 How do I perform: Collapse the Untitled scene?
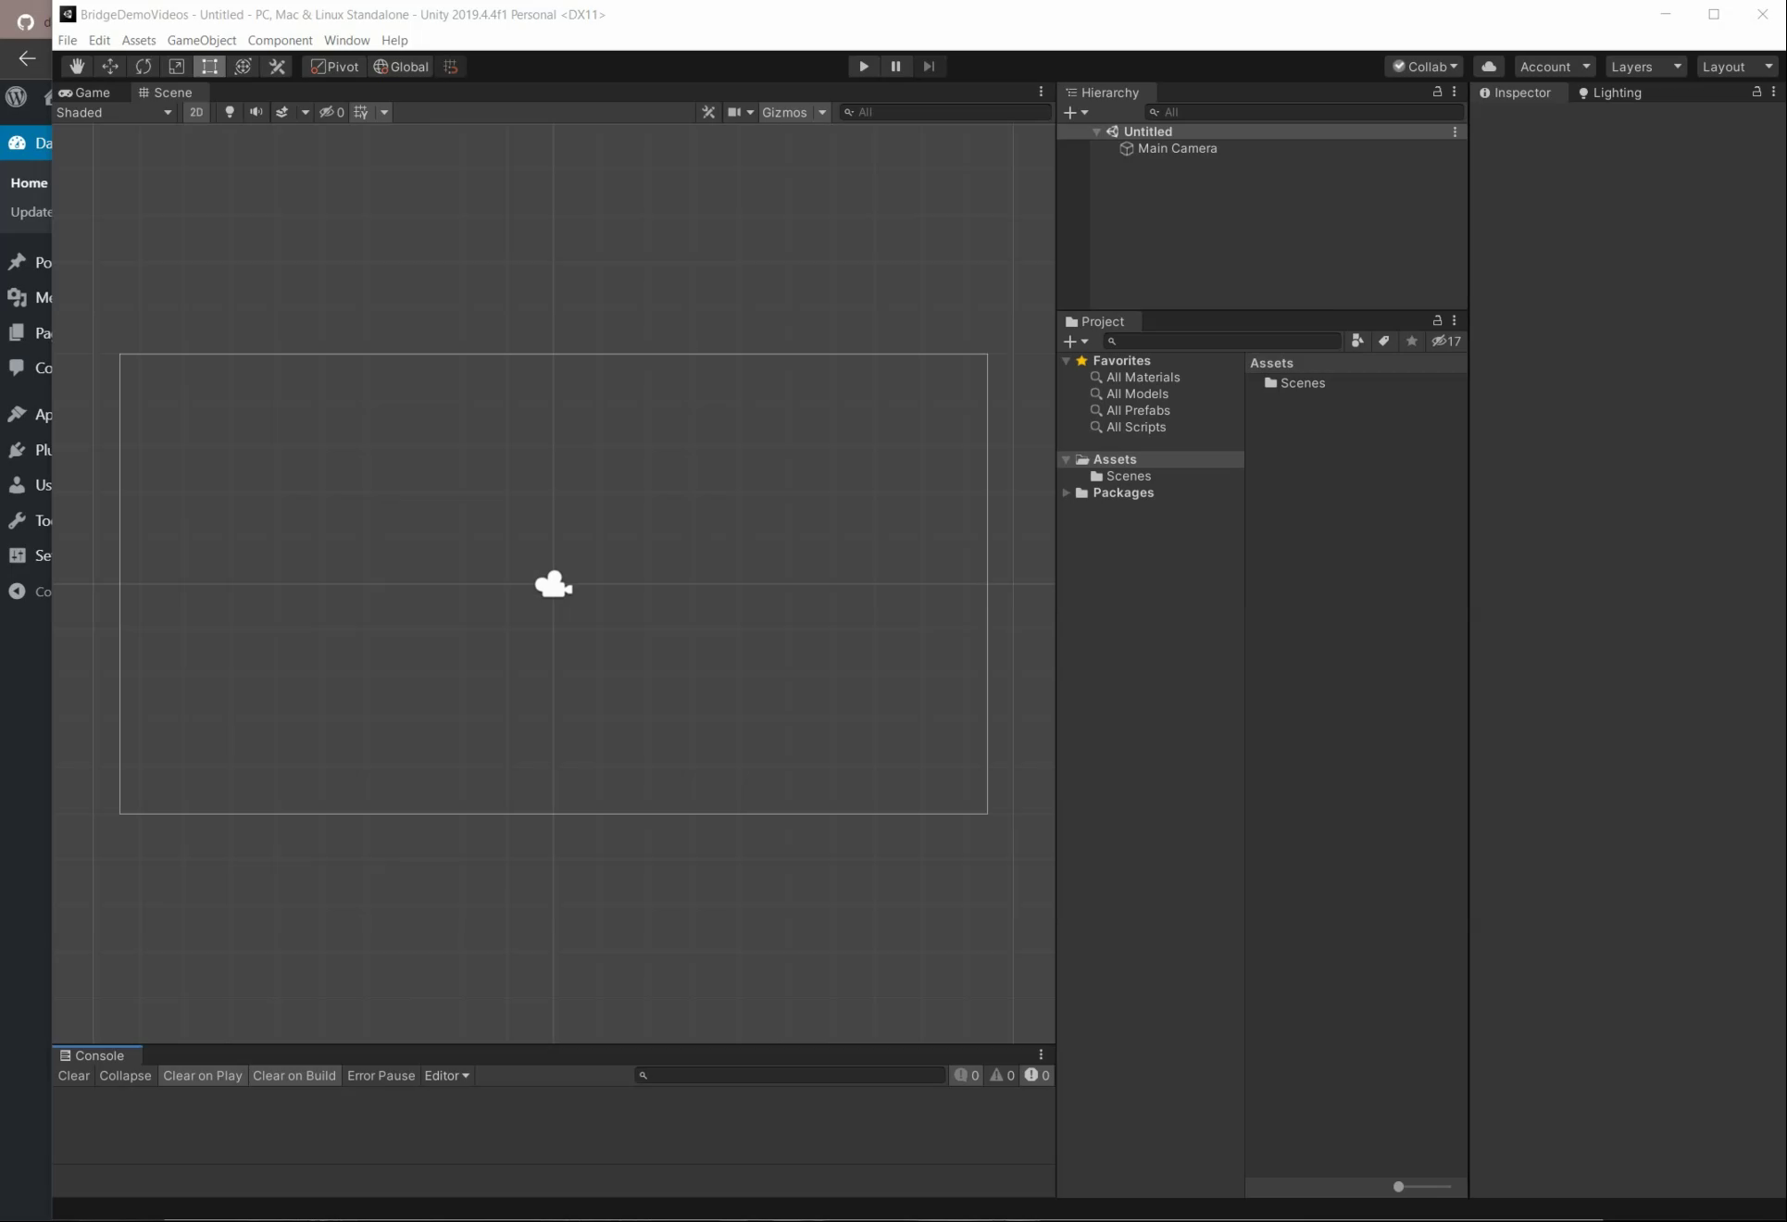coord(1096,132)
